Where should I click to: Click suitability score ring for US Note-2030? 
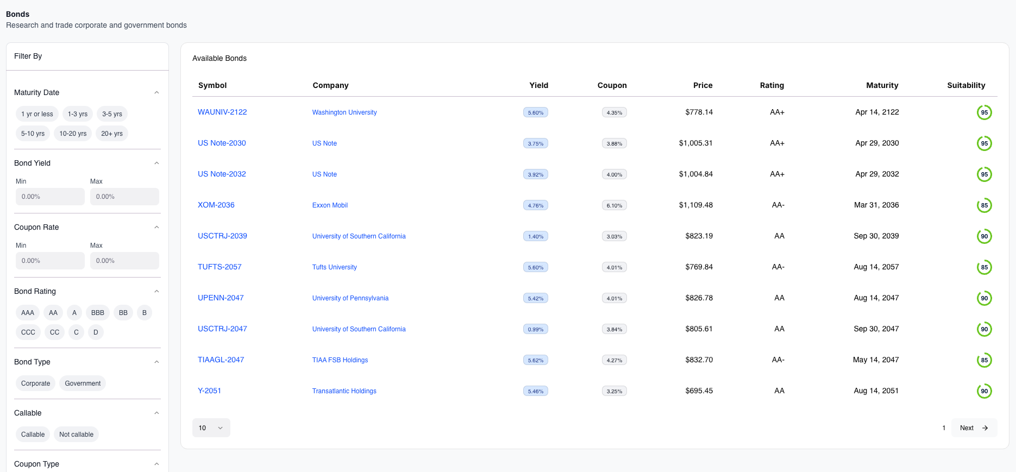coord(984,143)
